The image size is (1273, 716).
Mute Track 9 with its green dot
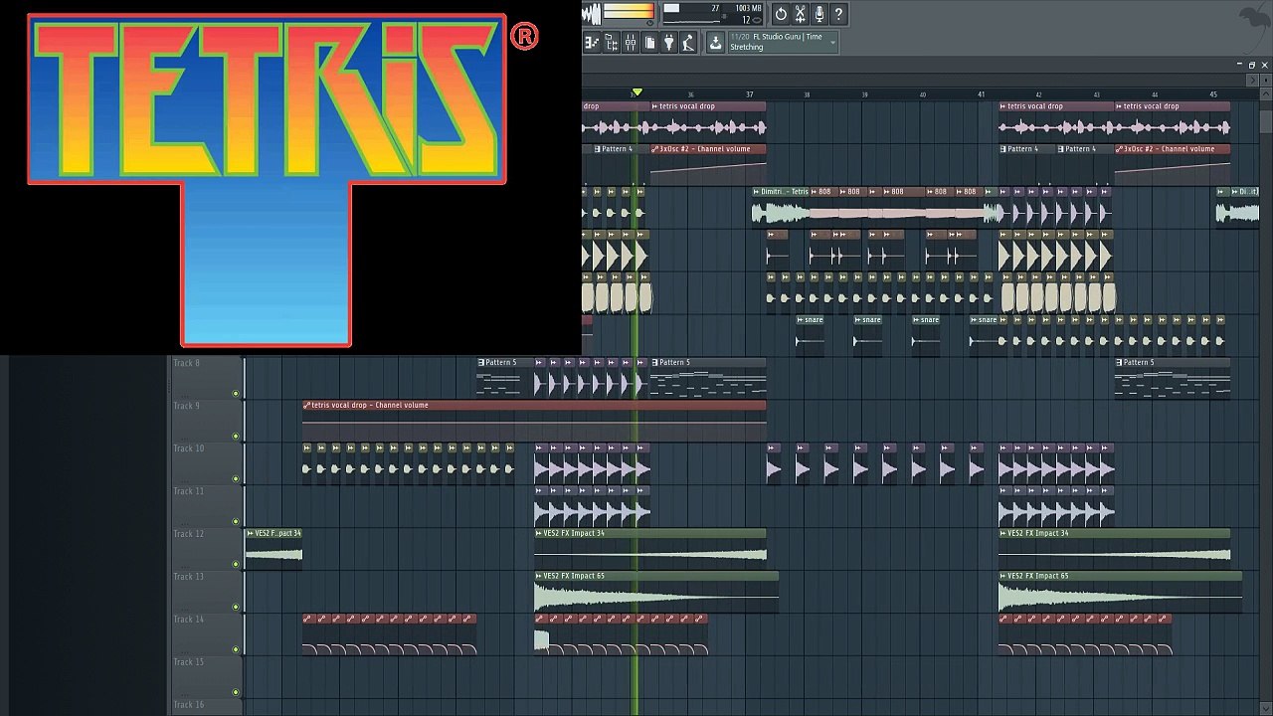coord(236,437)
